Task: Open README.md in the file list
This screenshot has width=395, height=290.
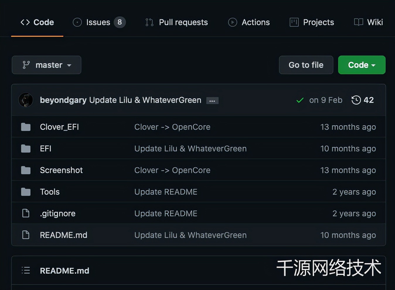Action: 64,235
